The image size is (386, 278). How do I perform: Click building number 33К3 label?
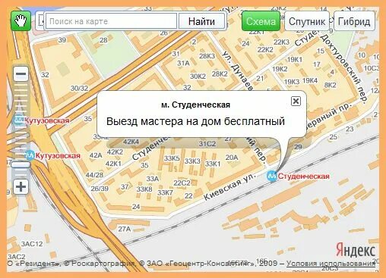192,161
